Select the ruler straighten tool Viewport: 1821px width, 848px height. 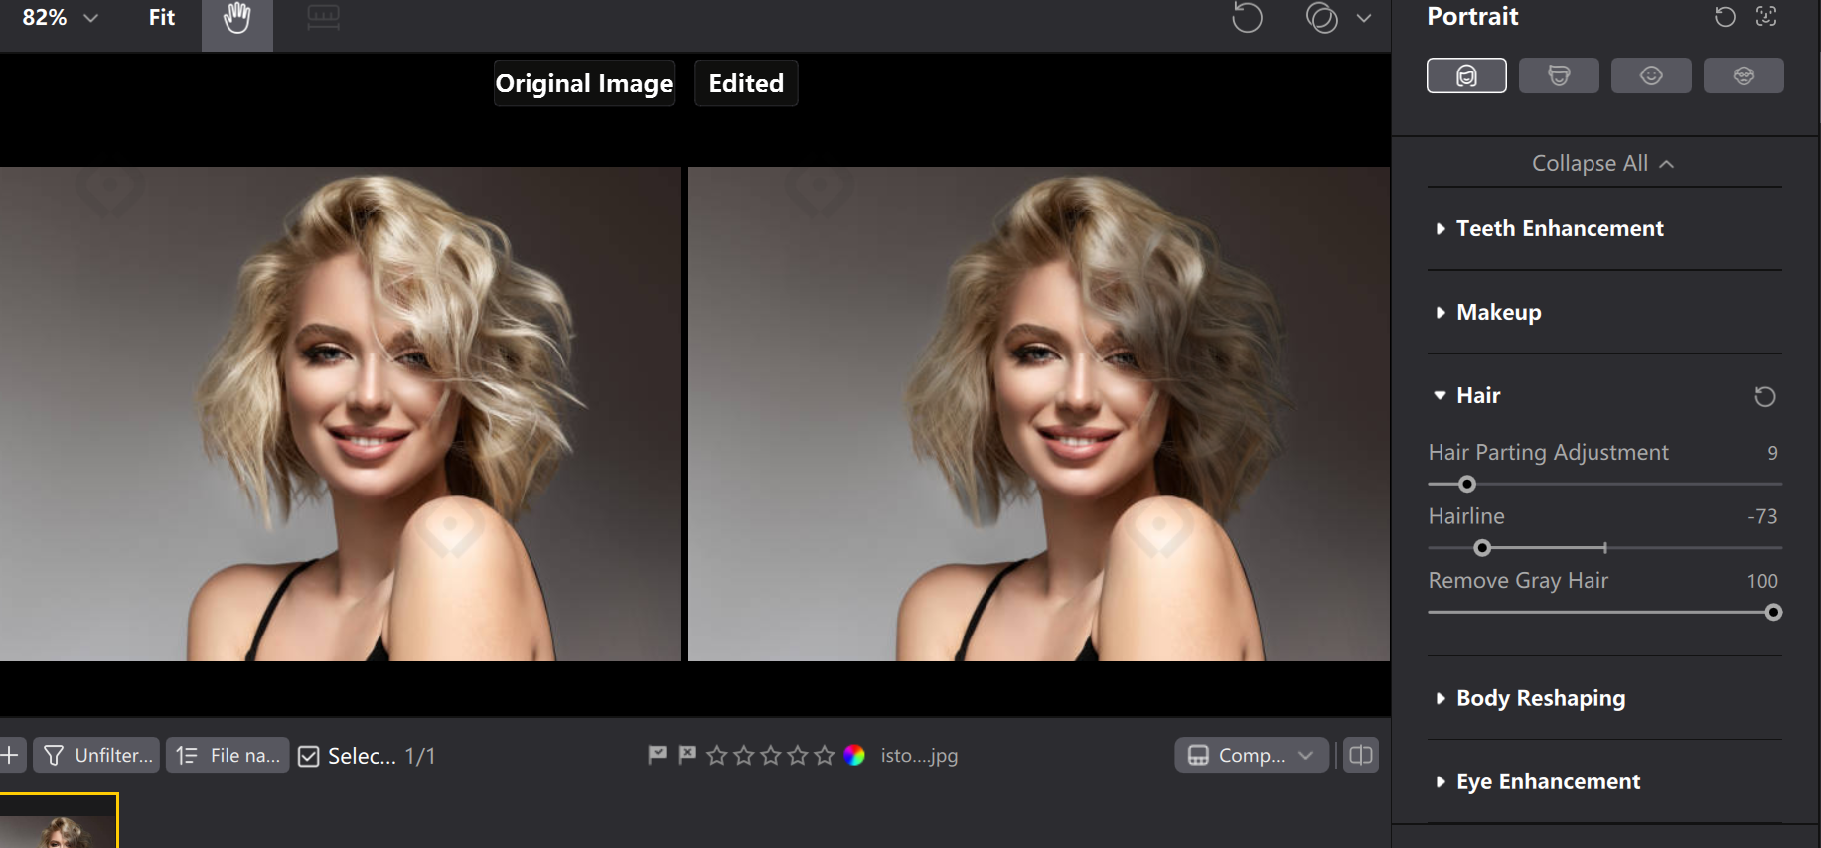323,18
